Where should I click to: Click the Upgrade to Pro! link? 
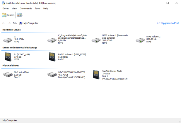tap(168, 23)
